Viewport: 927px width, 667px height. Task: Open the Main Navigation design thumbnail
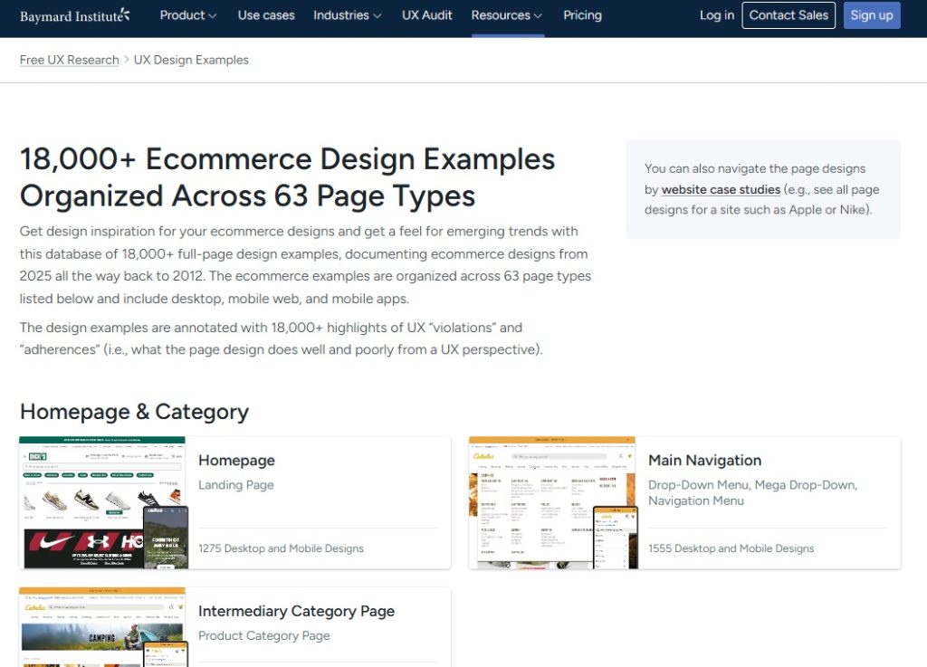click(553, 502)
